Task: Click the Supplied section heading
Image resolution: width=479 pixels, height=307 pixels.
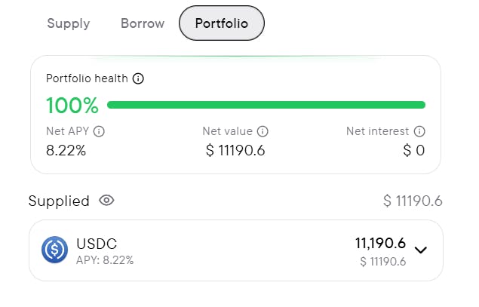Action: [x=59, y=201]
